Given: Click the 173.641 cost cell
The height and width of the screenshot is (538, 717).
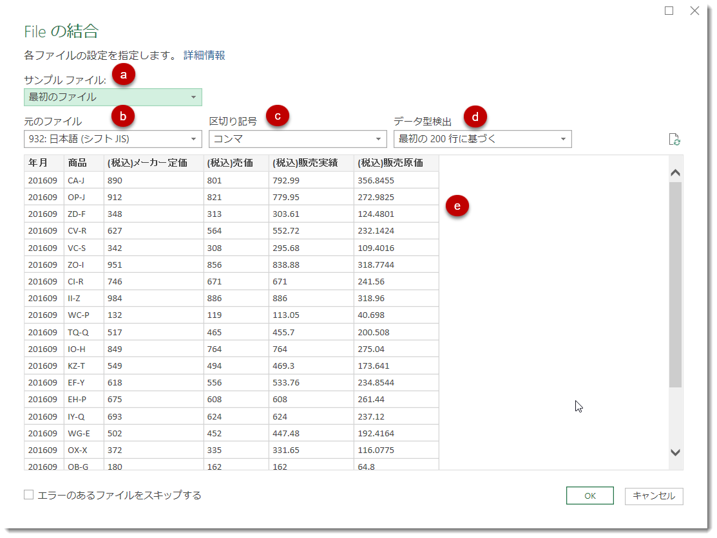Looking at the screenshot, I should coord(396,366).
